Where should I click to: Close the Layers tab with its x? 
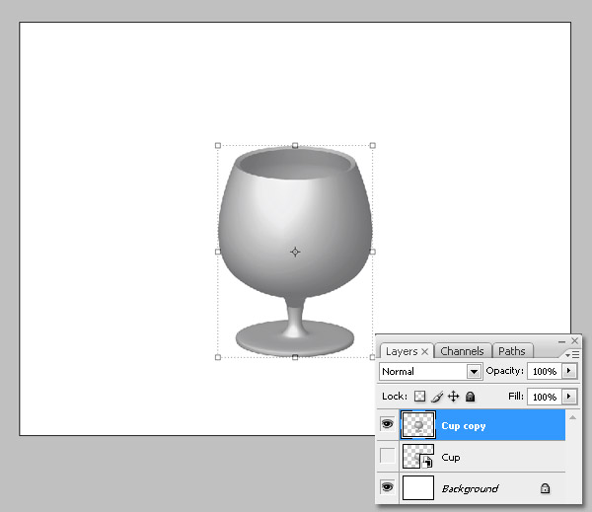tap(424, 352)
